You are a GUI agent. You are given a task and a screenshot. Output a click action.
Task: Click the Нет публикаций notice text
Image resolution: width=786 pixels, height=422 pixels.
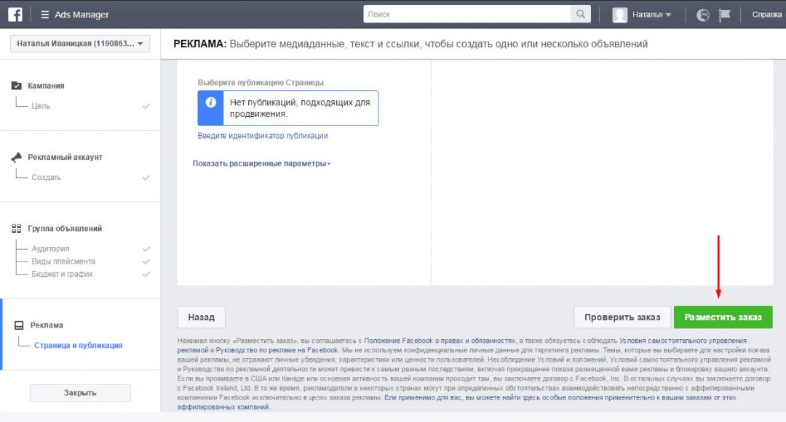(x=300, y=108)
